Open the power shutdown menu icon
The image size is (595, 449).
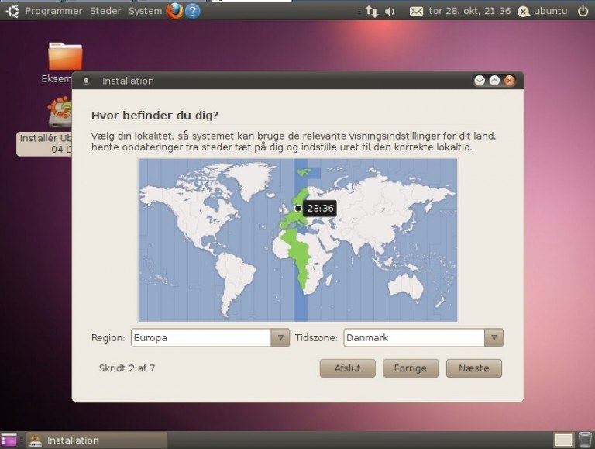point(583,11)
